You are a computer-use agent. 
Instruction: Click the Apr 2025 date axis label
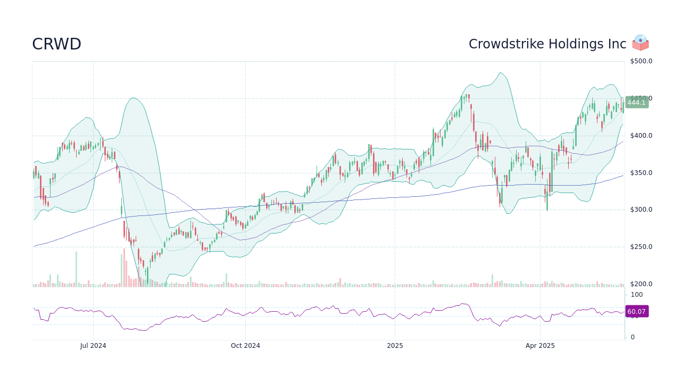(x=540, y=346)
